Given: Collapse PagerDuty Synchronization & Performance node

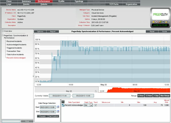Looking at the screenshot, I should click(3, 36).
